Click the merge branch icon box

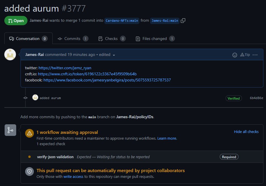(10, 130)
